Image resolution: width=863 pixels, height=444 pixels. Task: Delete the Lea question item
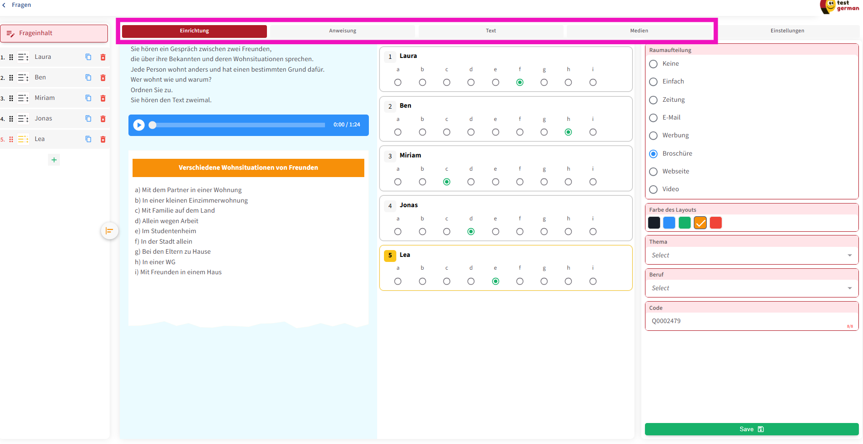pos(103,139)
